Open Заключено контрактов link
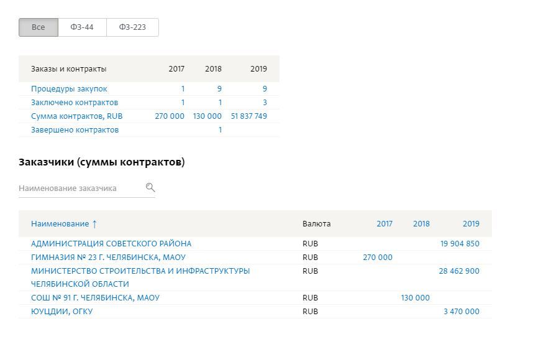 tap(74, 103)
